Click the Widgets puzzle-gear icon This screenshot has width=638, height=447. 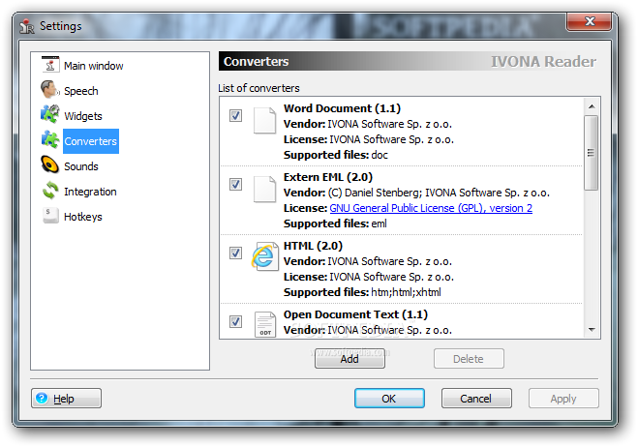tap(50, 115)
